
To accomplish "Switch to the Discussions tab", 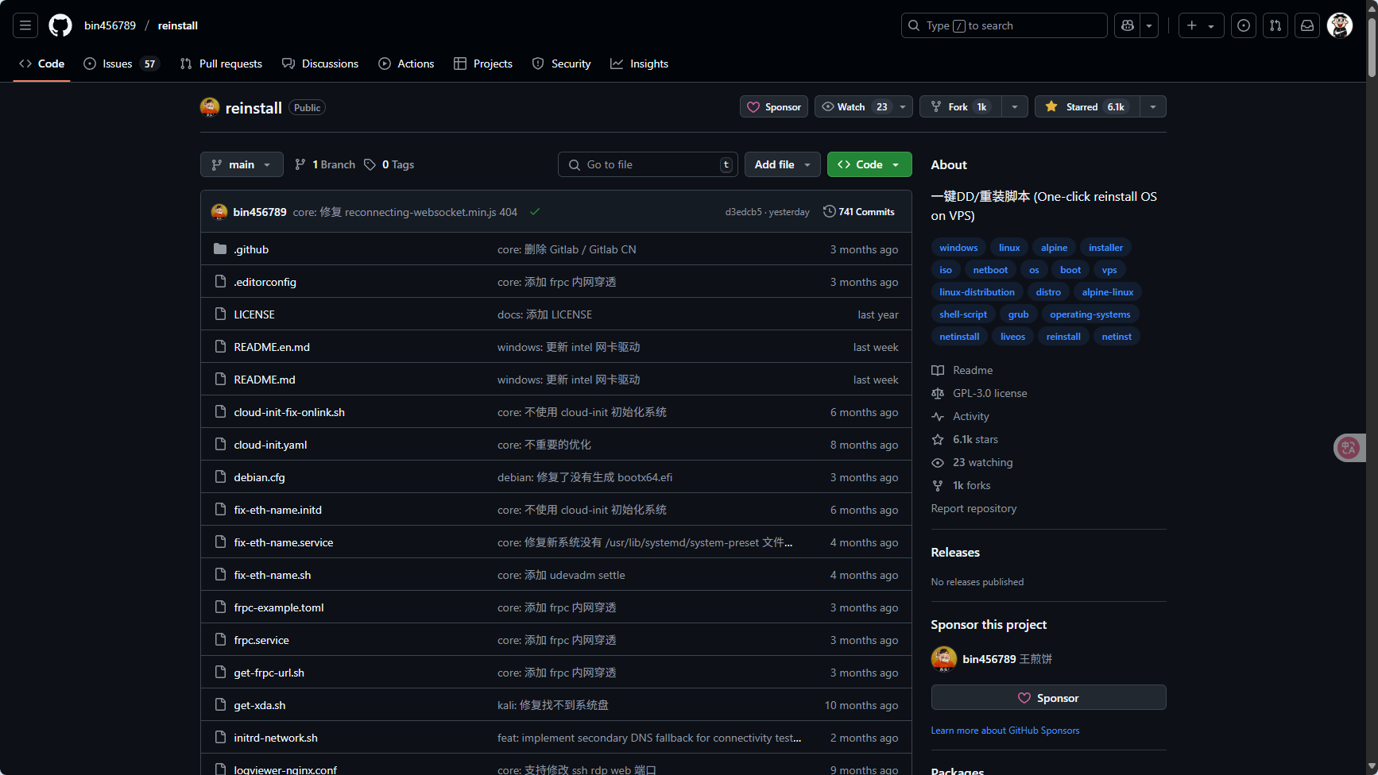I will (320, 64).
